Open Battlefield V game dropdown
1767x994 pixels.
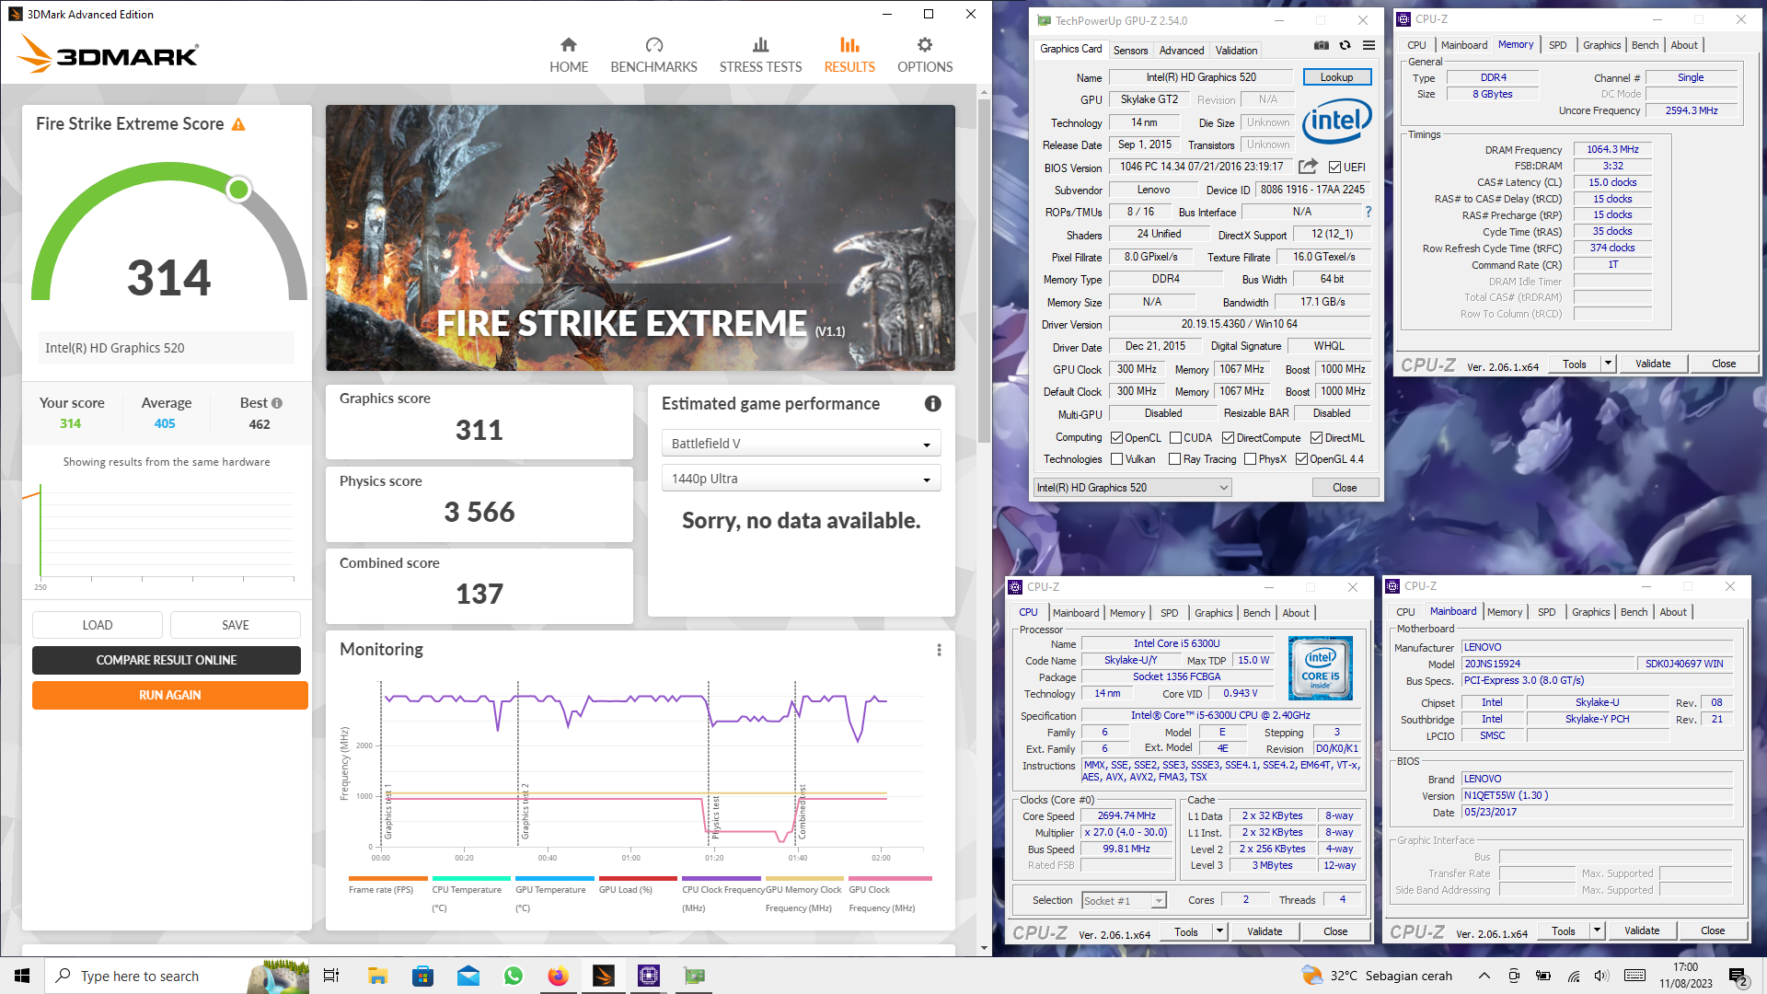coord(801,444)
